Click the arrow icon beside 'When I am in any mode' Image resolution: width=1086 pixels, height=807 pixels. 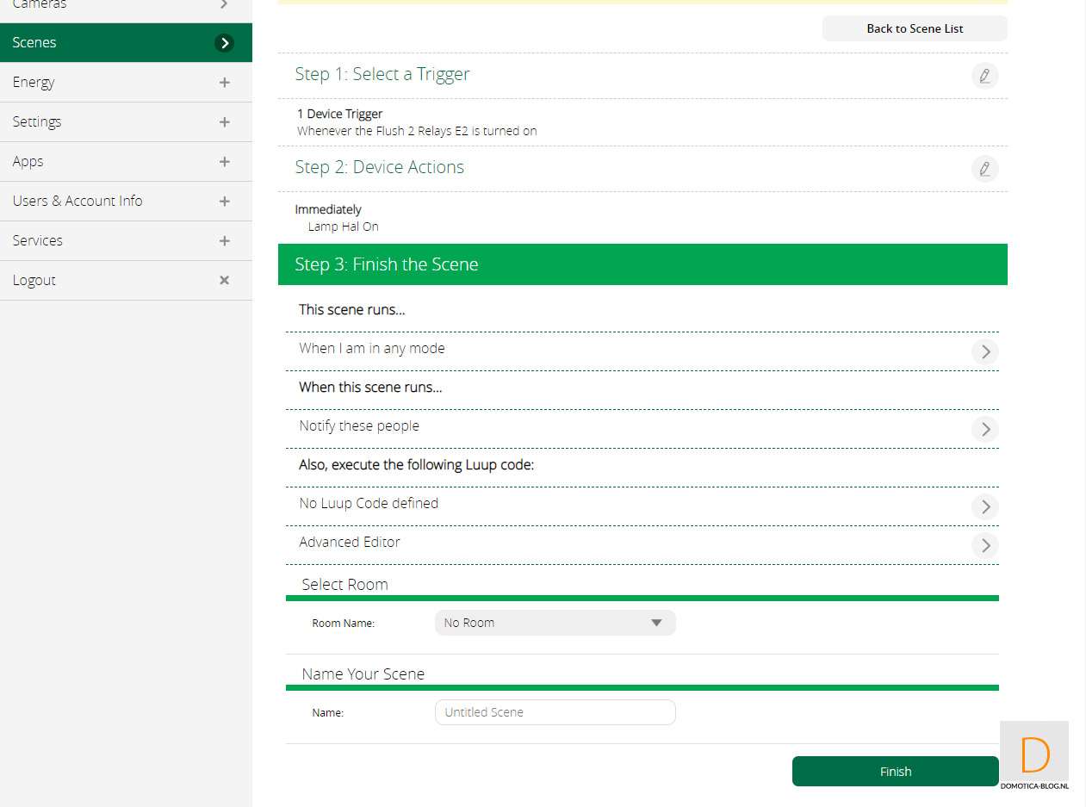click(985, 351)
